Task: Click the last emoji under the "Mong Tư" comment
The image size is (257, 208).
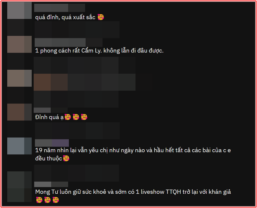Action: [x=56, y=200]
